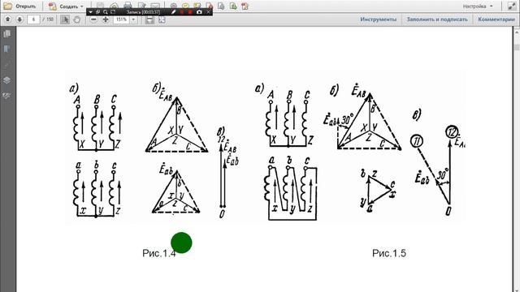This screenshot has height=292, width=520.
Task: Choose the Hand pan tool
Action: coord(76,19)
